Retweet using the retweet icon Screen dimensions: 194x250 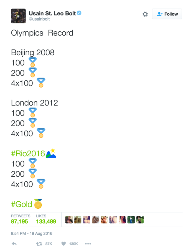pos(39,244)
